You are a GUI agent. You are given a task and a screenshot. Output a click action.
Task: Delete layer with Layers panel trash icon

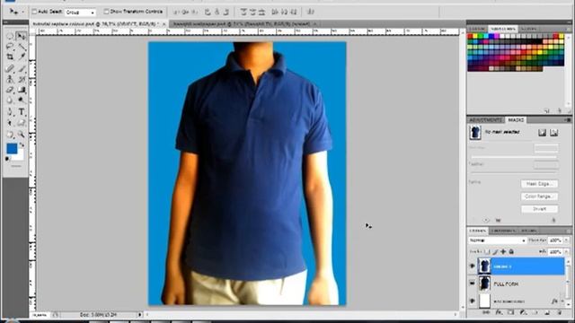560,313
